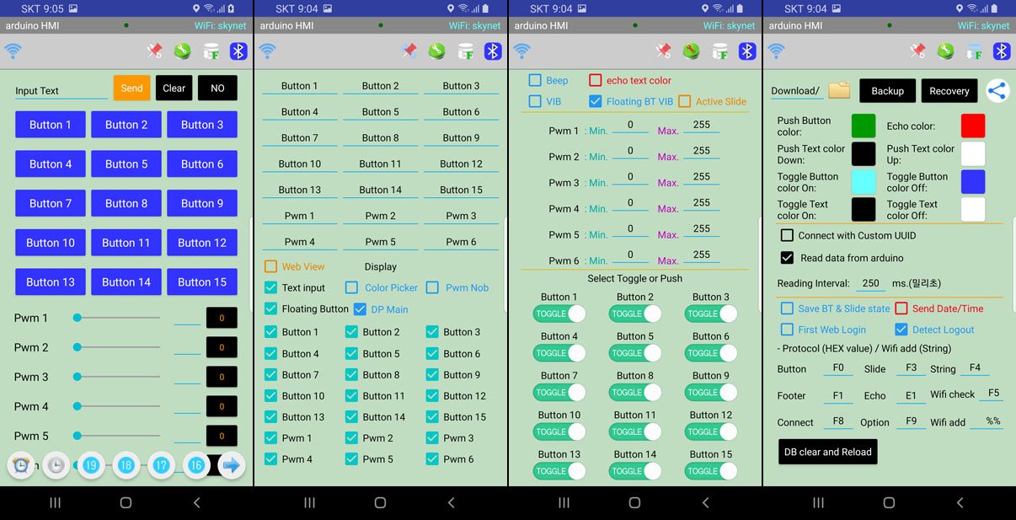Uncheck the DP Main checkbox

360,309
